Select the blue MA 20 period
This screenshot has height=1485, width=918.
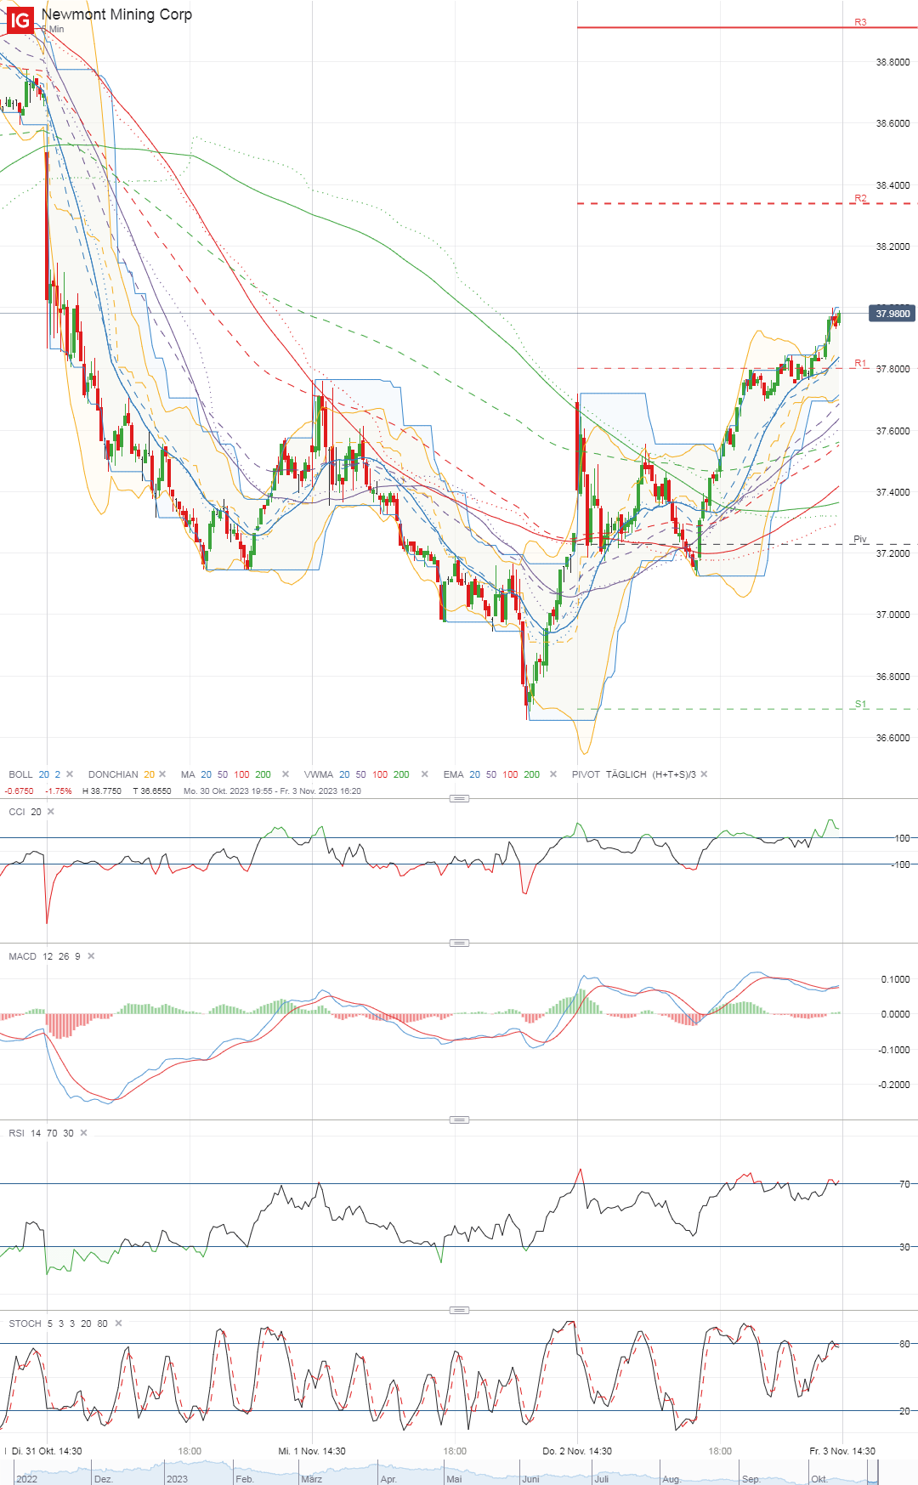tap(206, 774)
